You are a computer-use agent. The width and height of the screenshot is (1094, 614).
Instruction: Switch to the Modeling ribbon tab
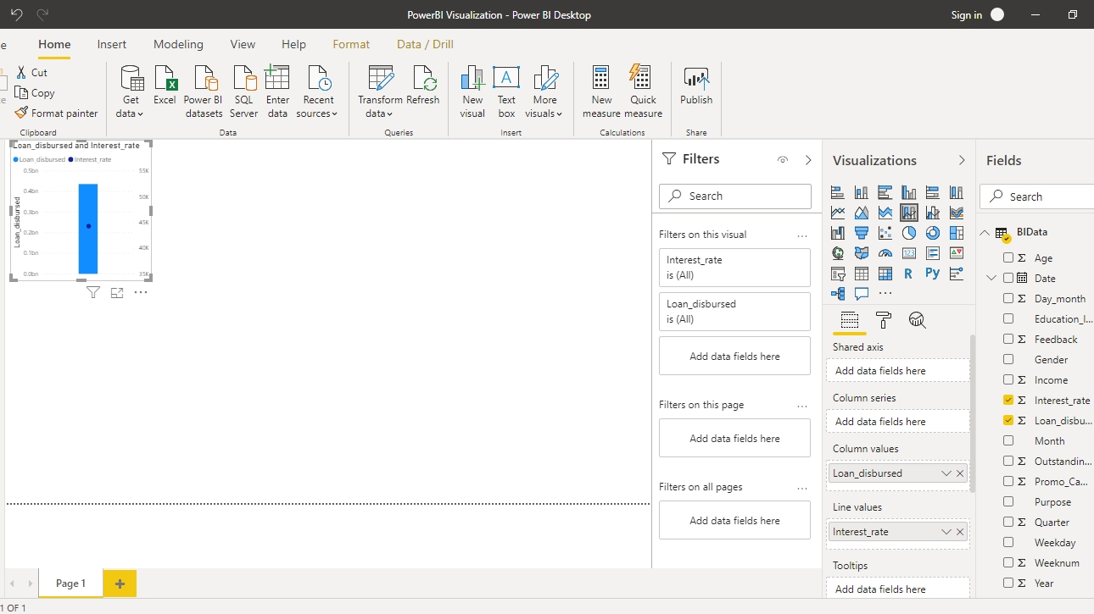click(178, 44)
